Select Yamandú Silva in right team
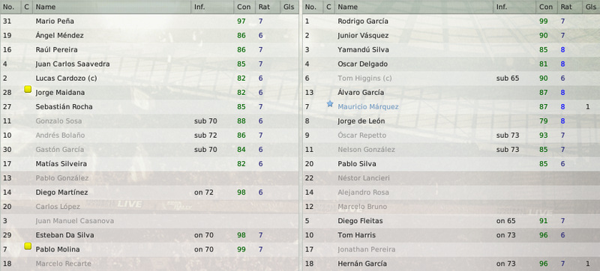Viewport: 600px width, 271px height. [451, 50]
